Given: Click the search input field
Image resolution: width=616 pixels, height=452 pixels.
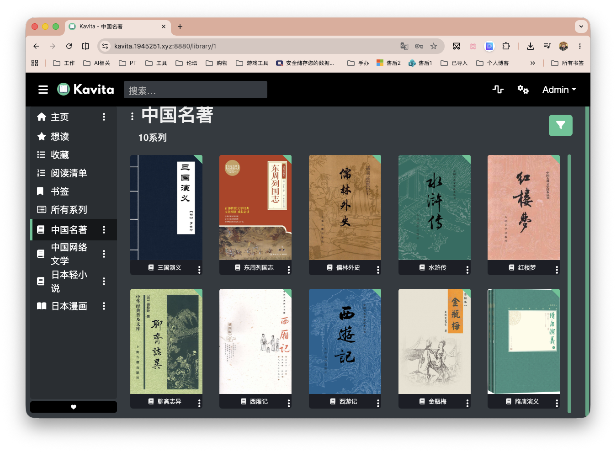Looking at the screenshot, I should (196, 90).
